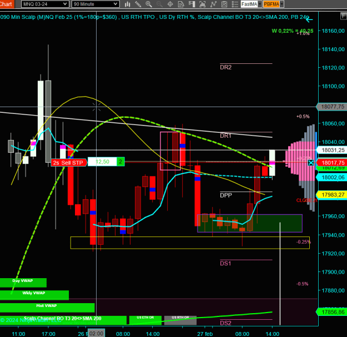Click the cyan left arrow at chart top

point(309,19)
